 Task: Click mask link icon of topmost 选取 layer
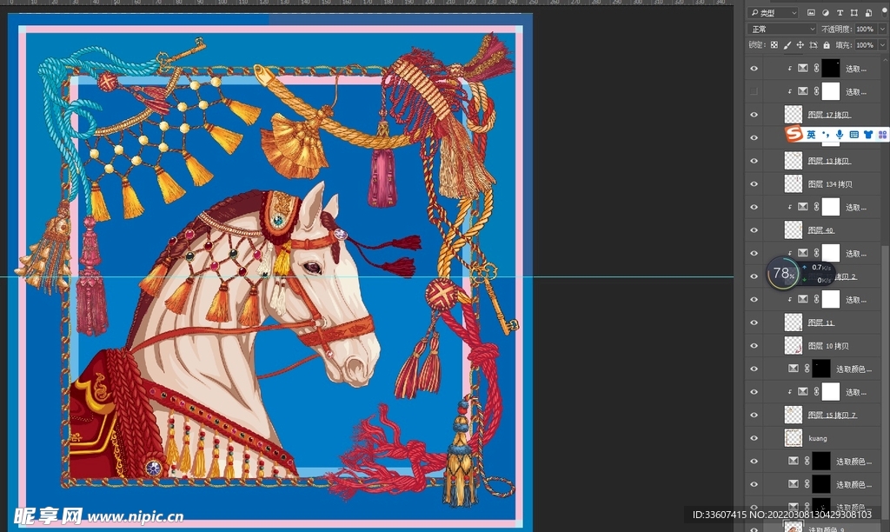pos(816,68)
